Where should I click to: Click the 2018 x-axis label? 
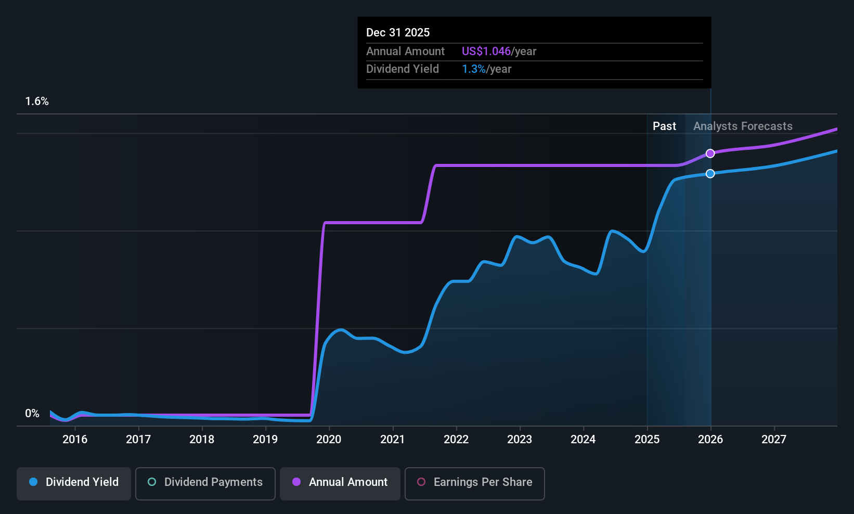pos(202,439)
